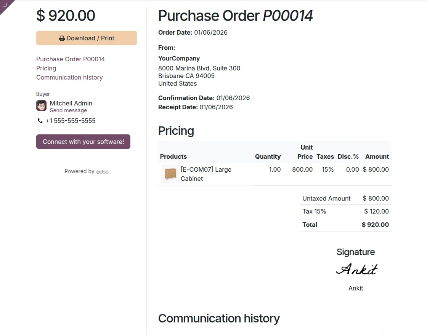Click the Send message link
Viewport: 427px width, 335px height.
pyautogui.click(x=68, y=110)
